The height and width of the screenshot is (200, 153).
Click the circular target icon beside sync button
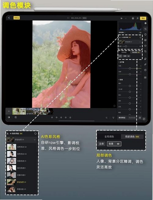tap(140, 118)
